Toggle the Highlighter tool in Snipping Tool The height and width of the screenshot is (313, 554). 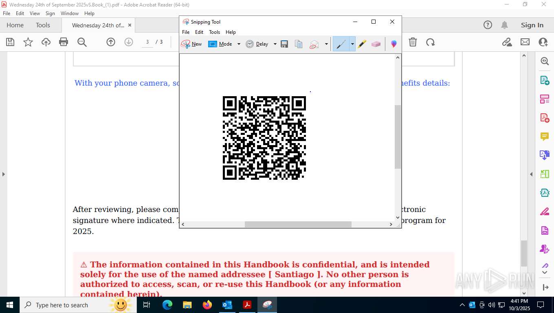point(362,44)
